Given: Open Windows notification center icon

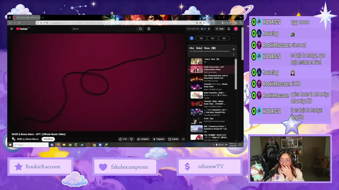Looking at the screenshot, I should (x=240, y=145).
